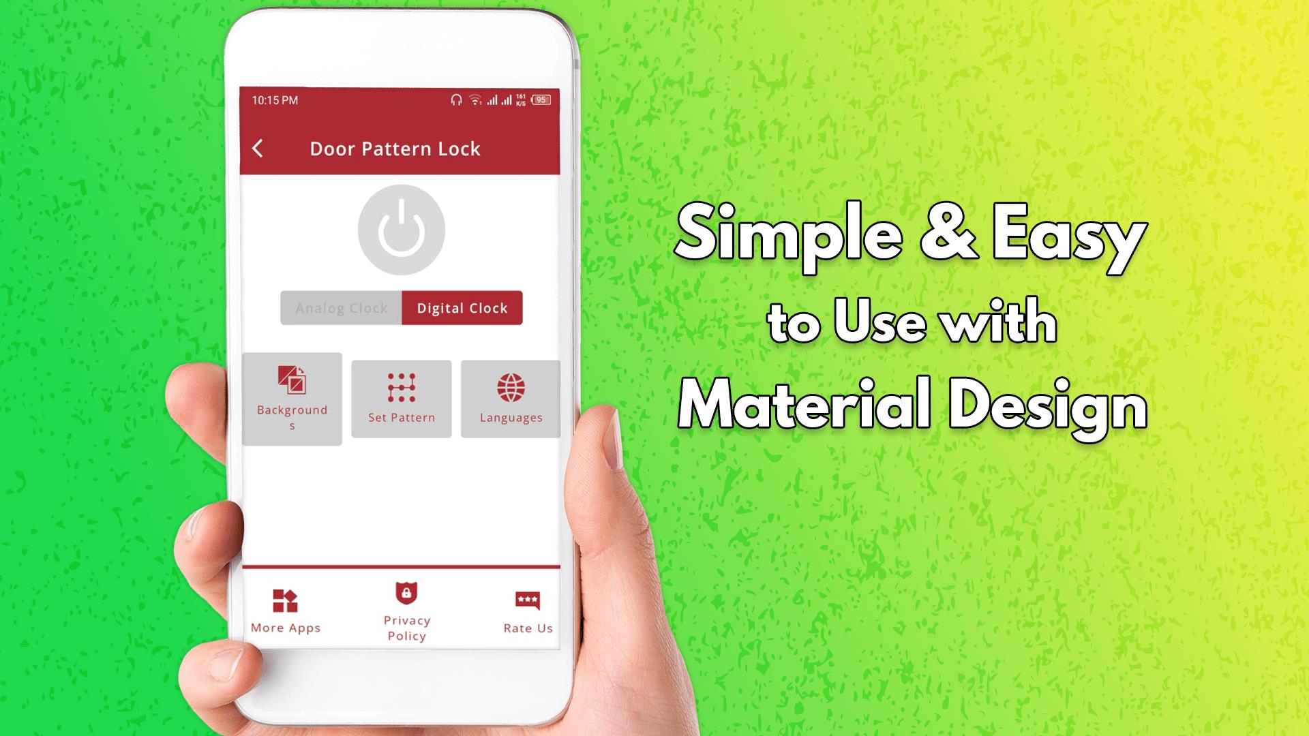Screen dimensions: 1309x736
Task: Switch to the Digital Clock toggle
Action: point(461,308)
